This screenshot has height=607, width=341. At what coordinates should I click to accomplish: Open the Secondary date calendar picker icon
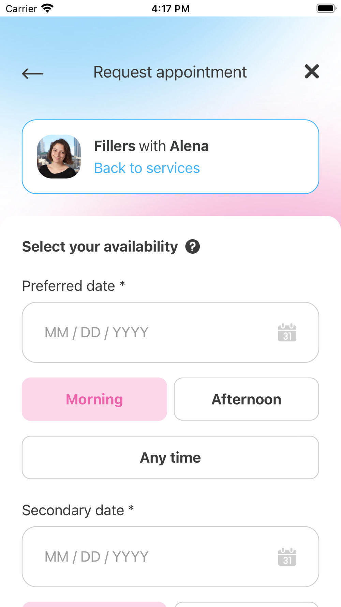point(287,557)
